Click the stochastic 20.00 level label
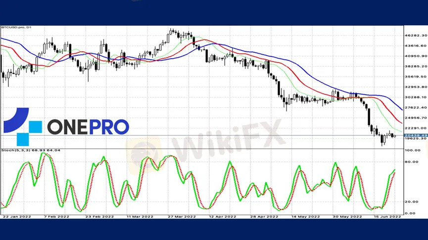The width and height of the screenshot is (428, 240). tap(411, 201)
